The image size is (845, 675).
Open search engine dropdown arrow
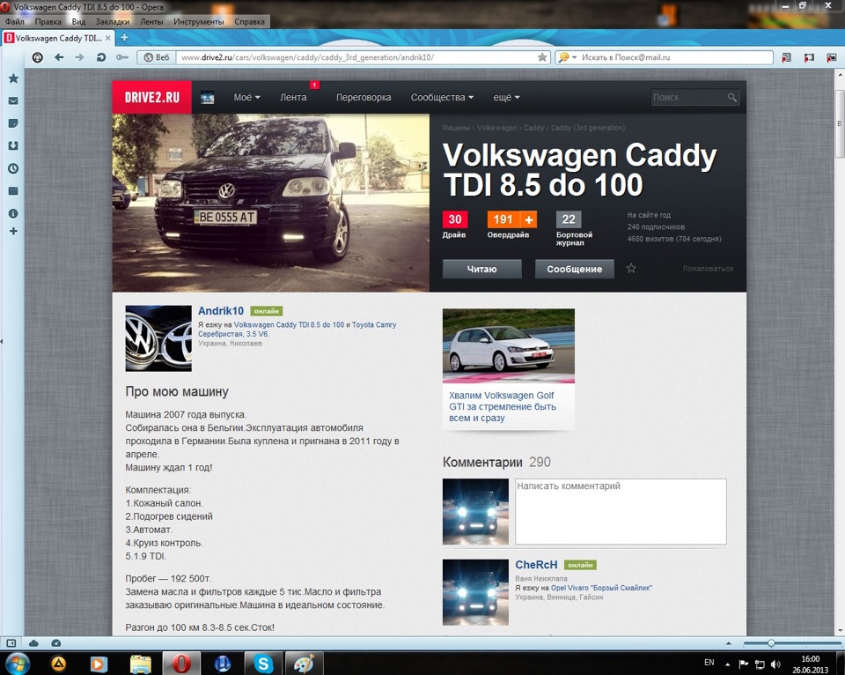pos(575,57)
